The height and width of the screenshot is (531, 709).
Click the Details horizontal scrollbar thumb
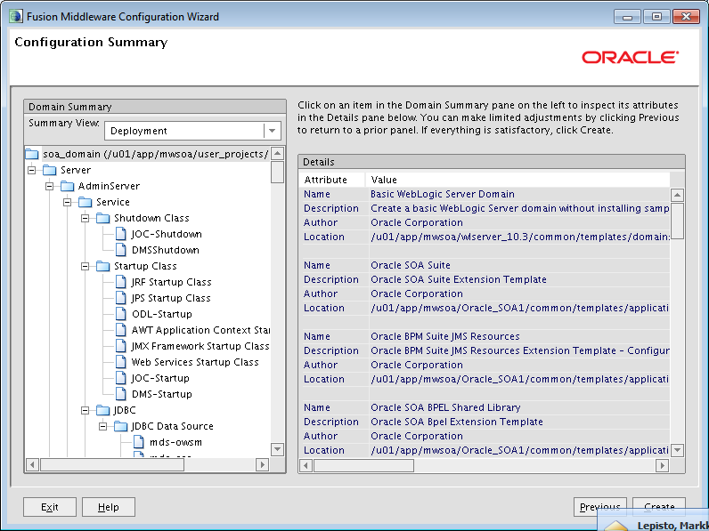coord(363,465)
